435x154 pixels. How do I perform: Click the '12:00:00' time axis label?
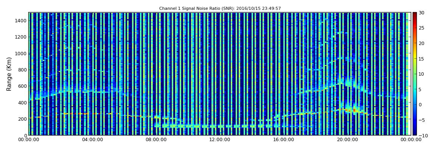click(220, 140)
